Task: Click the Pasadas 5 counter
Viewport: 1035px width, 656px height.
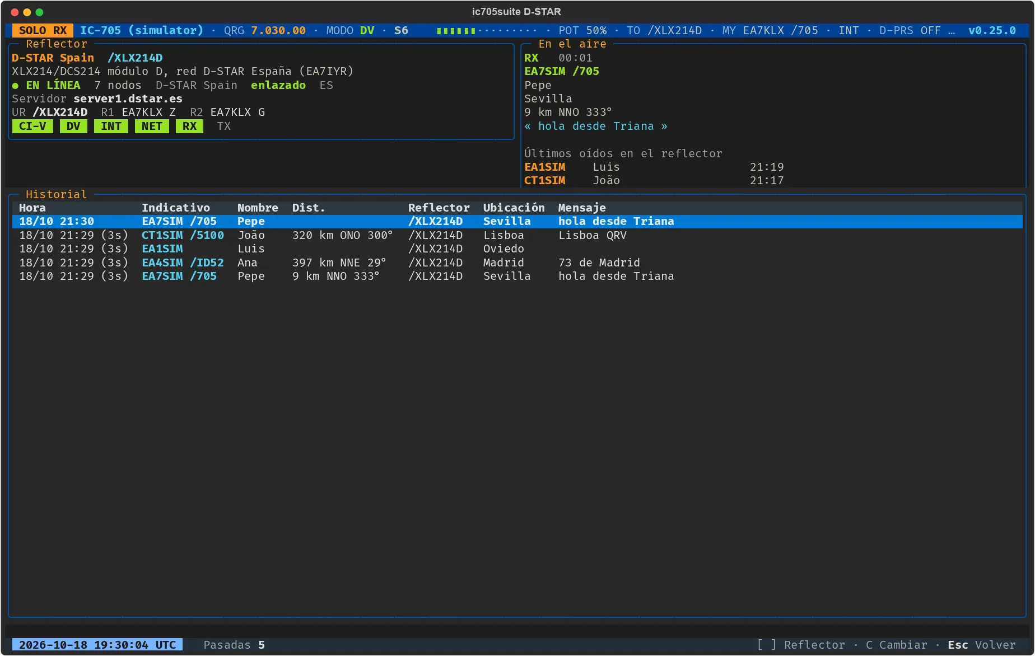Action: pyautogui.click(x=234, y=645)
